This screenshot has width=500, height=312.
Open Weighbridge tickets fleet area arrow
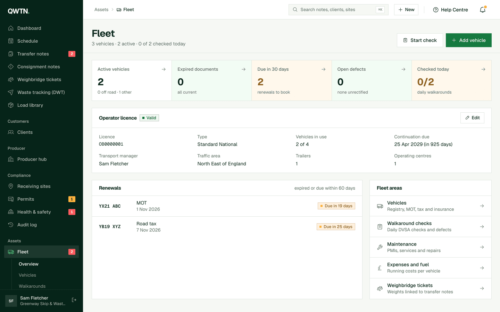coord(482,288)
